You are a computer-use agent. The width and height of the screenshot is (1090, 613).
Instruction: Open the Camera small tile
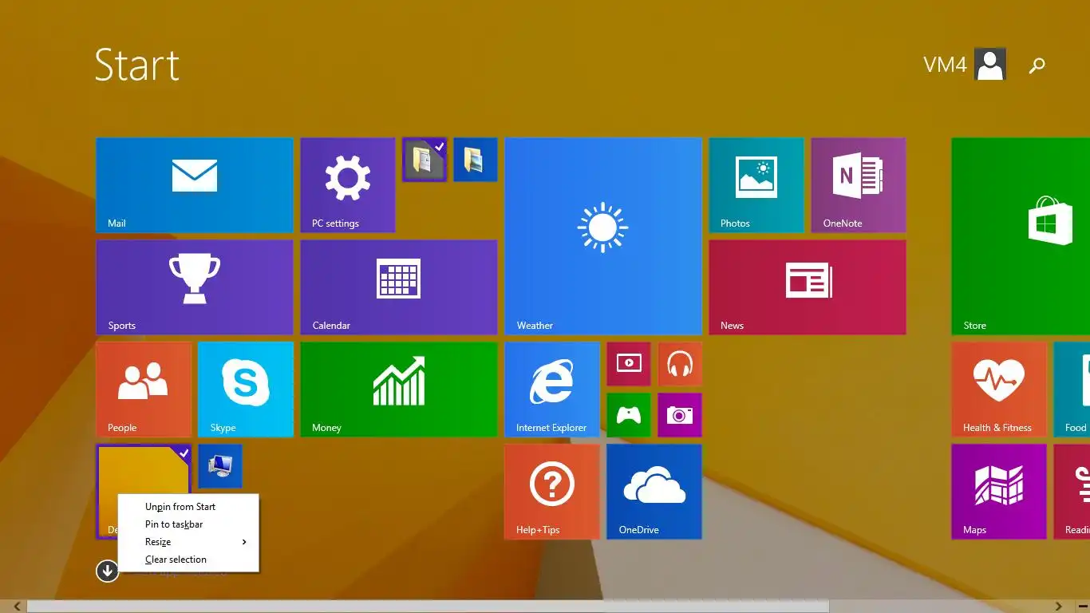click(x=680, y=415)
